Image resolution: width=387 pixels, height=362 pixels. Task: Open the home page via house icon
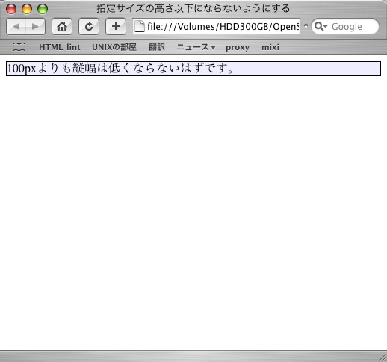coord(62,26)
